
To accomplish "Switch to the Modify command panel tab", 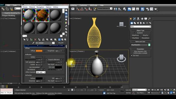I will pyautogui.click(x=134, y=19).
